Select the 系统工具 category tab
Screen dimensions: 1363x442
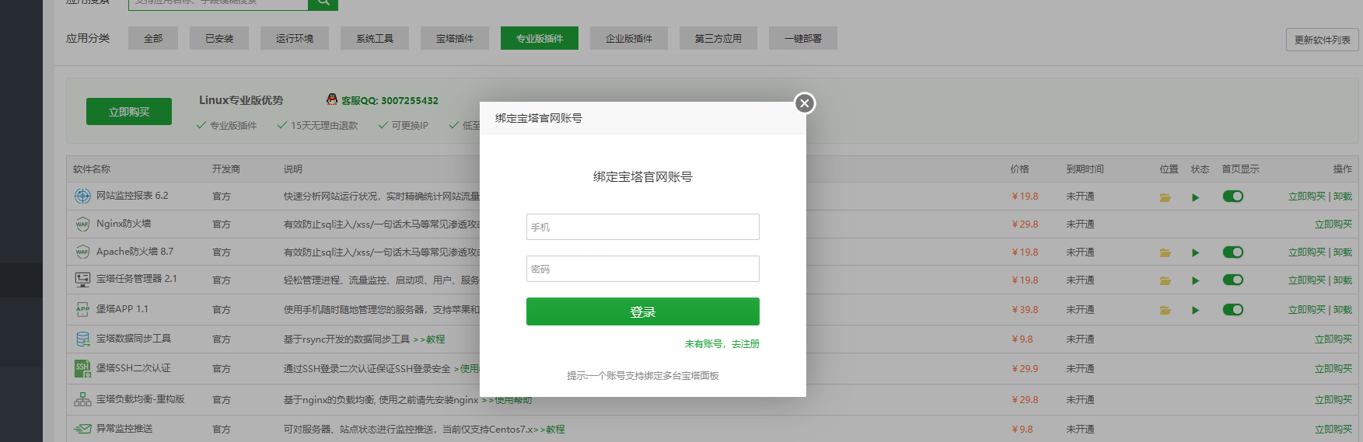coord(375,38)
